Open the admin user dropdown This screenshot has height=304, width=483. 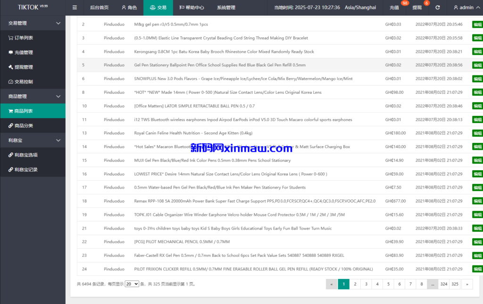click(463, 8)
